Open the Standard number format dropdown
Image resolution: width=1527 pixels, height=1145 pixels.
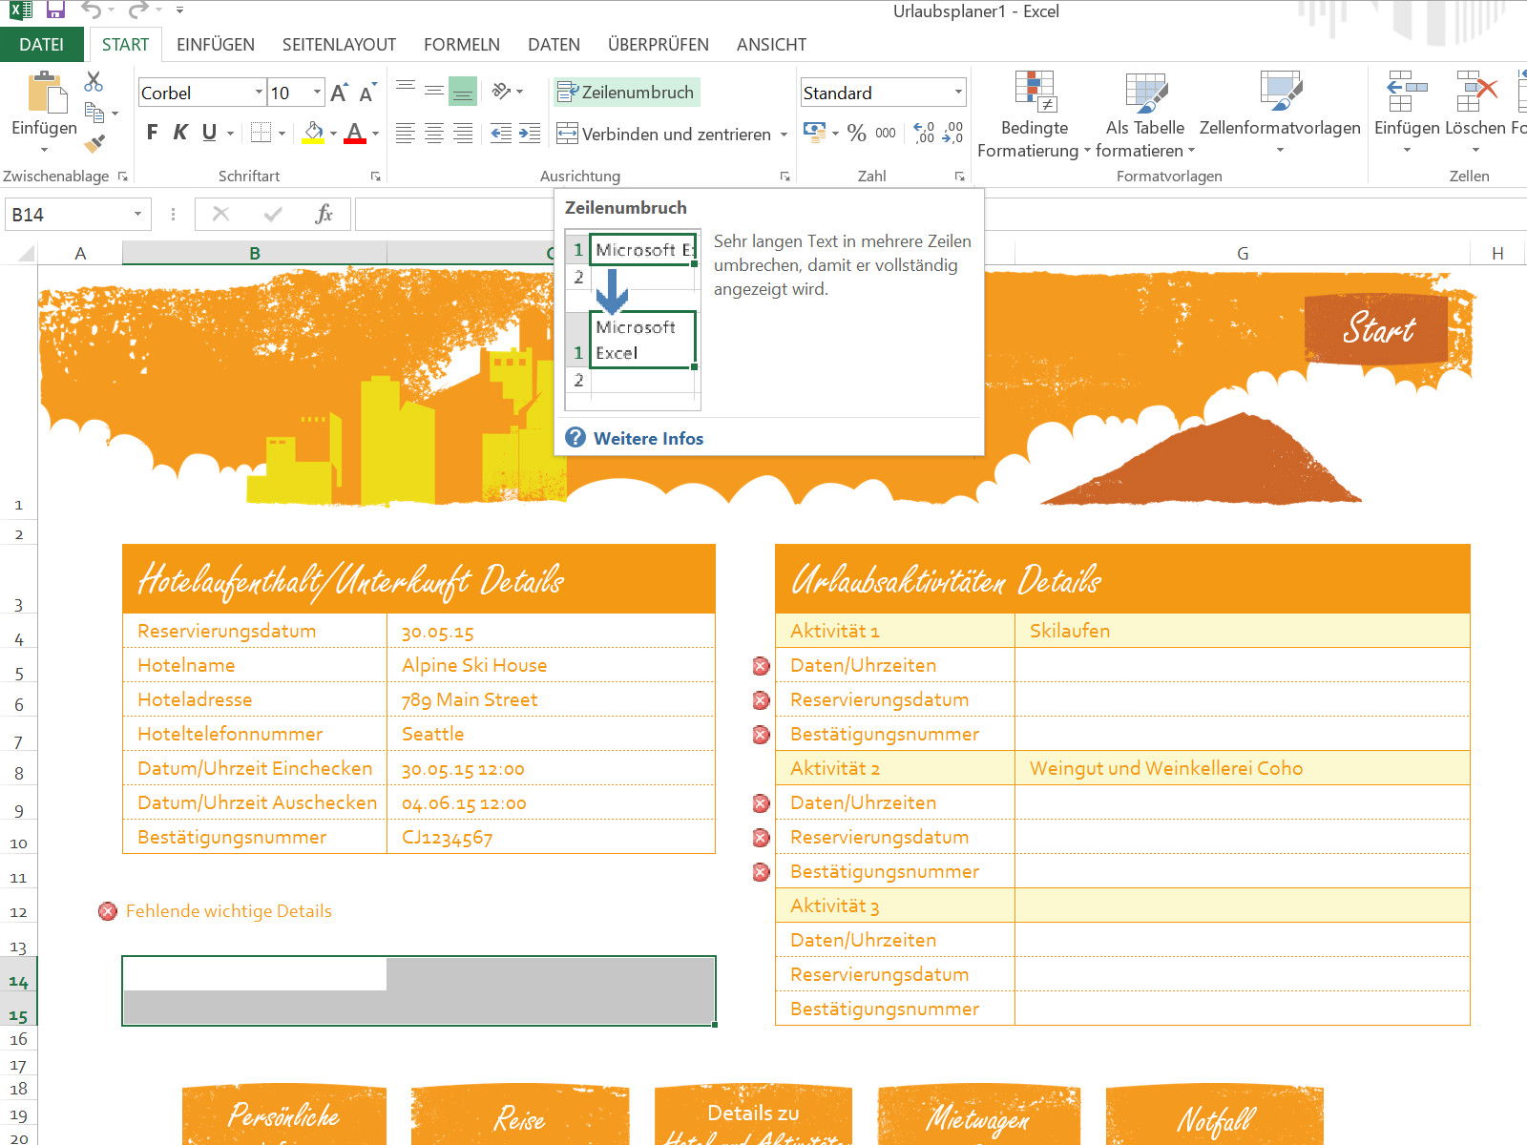pos(958,93)
